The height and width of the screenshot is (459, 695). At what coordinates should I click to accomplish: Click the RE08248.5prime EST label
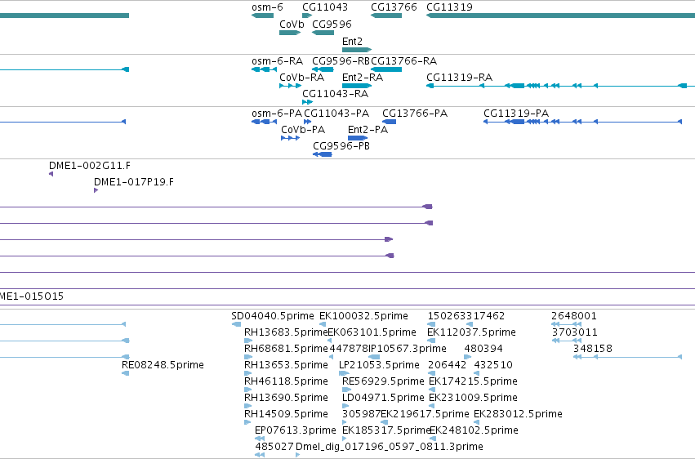click(x=163, y=366)
